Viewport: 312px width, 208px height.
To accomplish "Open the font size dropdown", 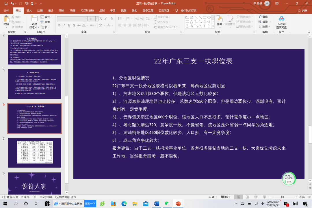I will tap(97, 19).
